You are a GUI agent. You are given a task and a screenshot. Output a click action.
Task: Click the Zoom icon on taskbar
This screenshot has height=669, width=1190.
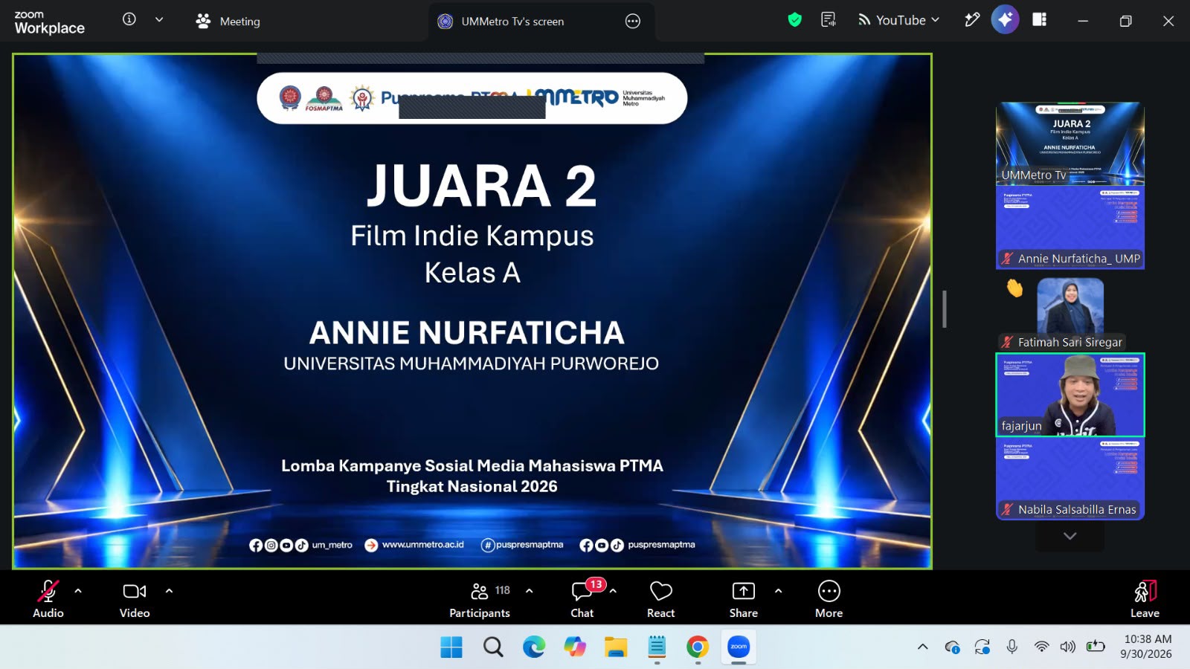point(739,647)
